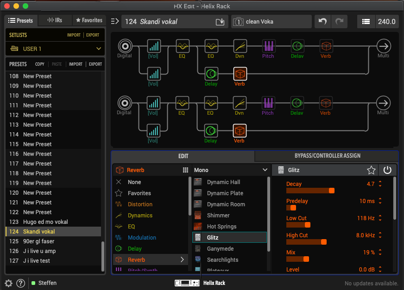404x290 pixels.
Task: Select preset 126 J i live u amp
Action: click(x=53, y=251)
